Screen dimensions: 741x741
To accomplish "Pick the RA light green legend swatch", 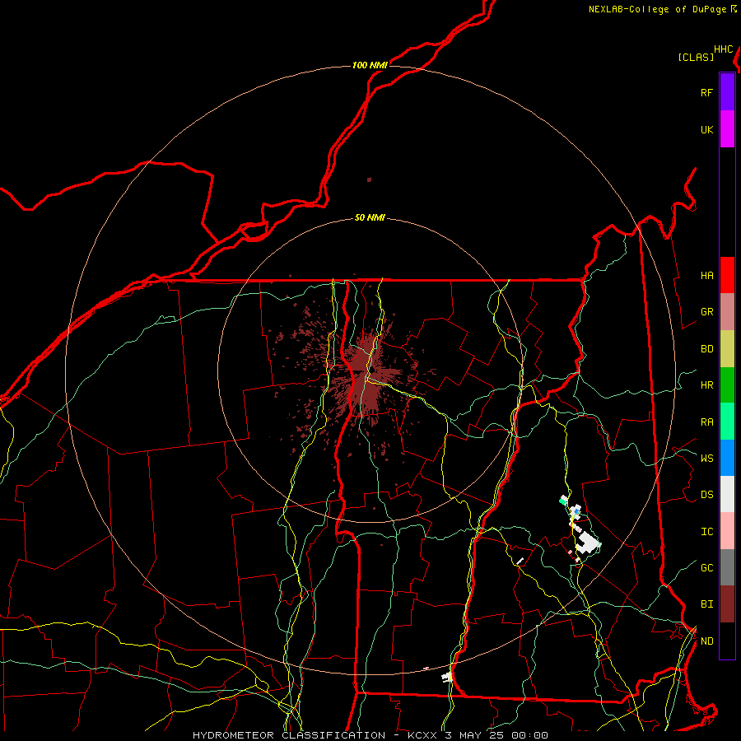I will (727, 422).
